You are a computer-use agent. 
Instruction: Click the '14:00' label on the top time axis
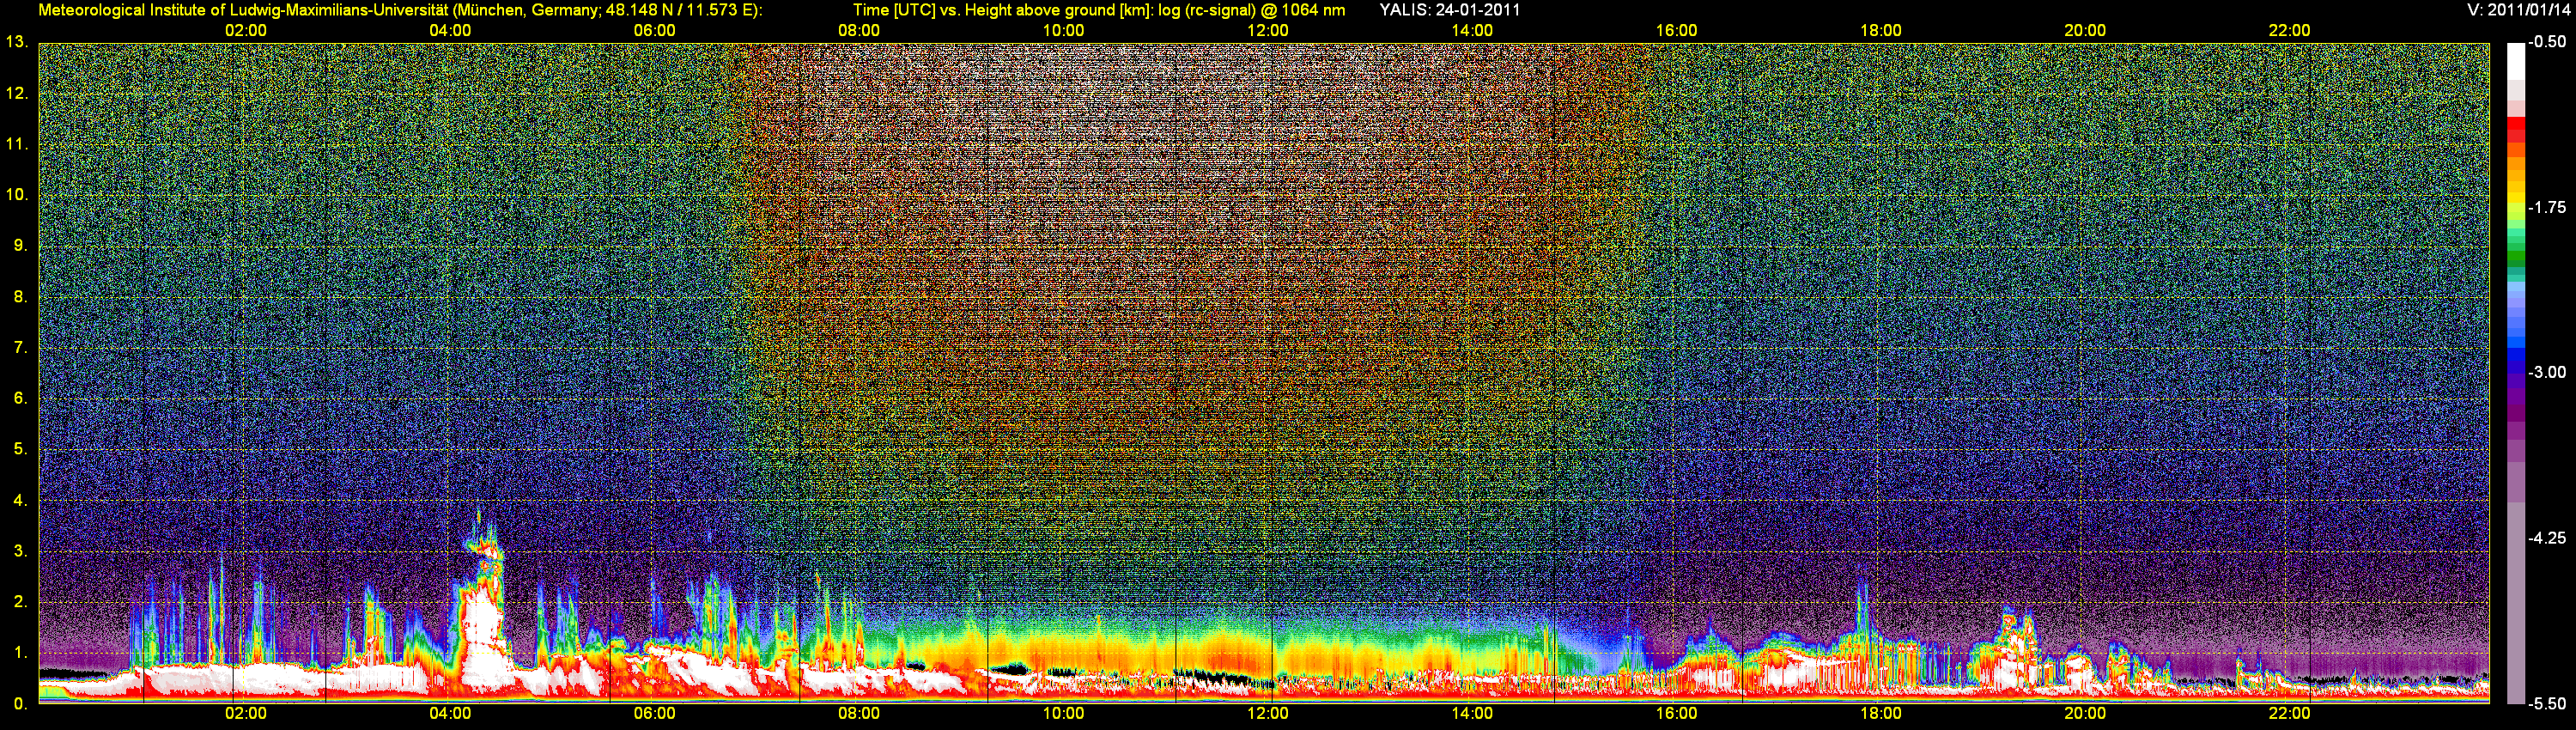(x=1472, y=30)
